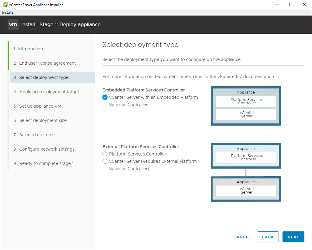The height and width of the screenshot is (250, 312).
Task: Click the vCenter installer title bar icon
Action: click(x=5, y=5)
